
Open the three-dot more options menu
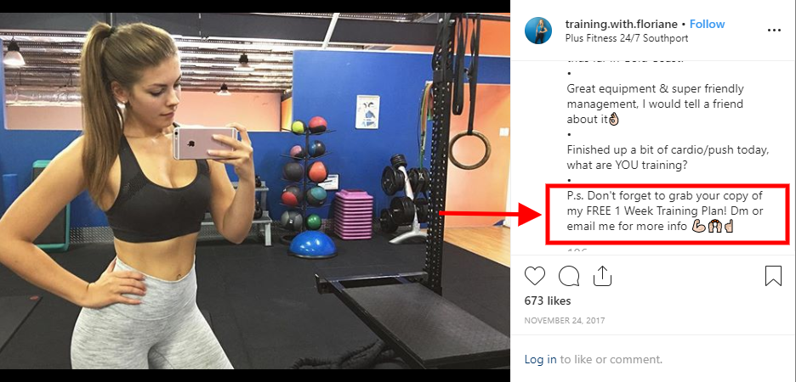(x=774, y=31)
